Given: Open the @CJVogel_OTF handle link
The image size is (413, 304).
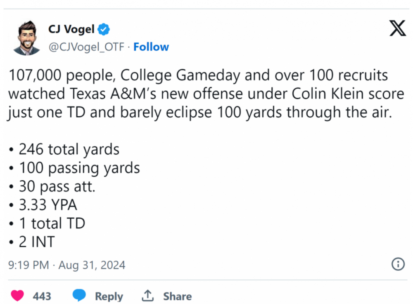Looking at the screenshot, I should (x=86, y=47).
